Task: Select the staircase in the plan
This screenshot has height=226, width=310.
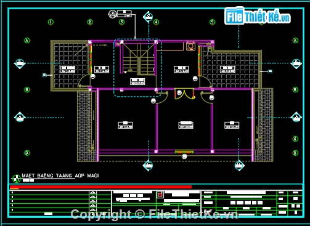Action: pyautogui.click(x=139, y=59)
